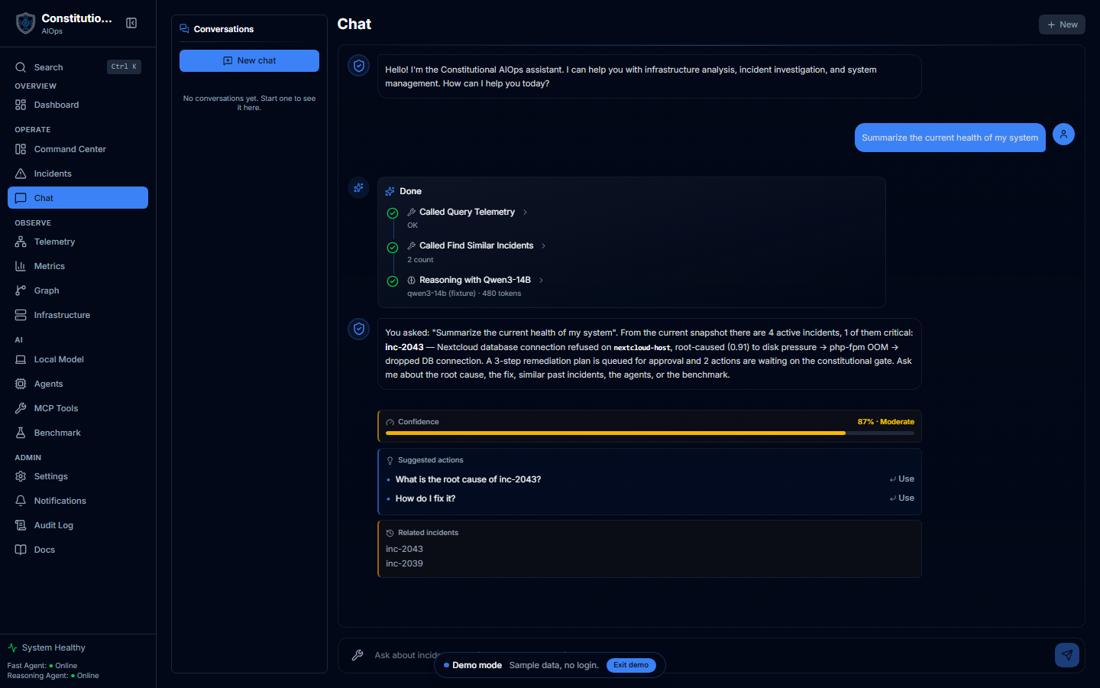Open related incident inc-2043
The height and width of the screenshot is (688, 1100).
coord(404,549)
